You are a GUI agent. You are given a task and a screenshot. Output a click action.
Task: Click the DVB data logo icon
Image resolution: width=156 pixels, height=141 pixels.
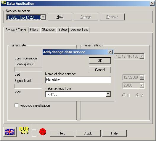coord(24,130)
